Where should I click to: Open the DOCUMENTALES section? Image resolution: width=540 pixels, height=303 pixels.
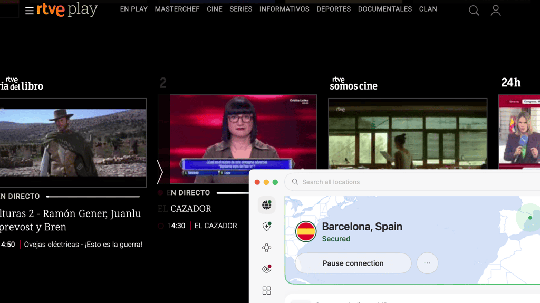pyautogui.click(x=384, y=9)
